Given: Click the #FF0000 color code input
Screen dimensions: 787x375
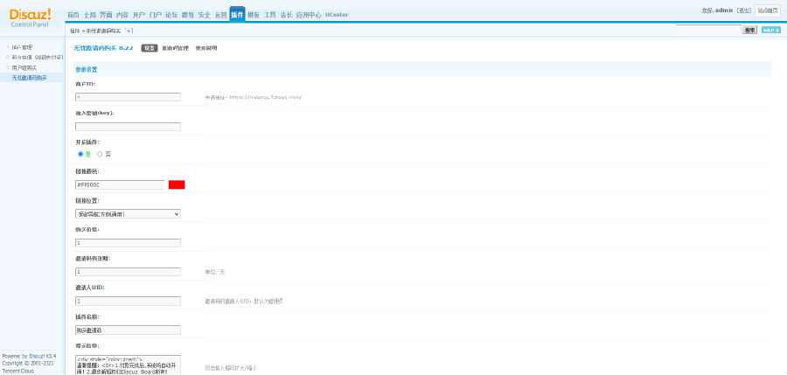Looking at the screenshot, I should pyautogui.click(x=120, y=184).
